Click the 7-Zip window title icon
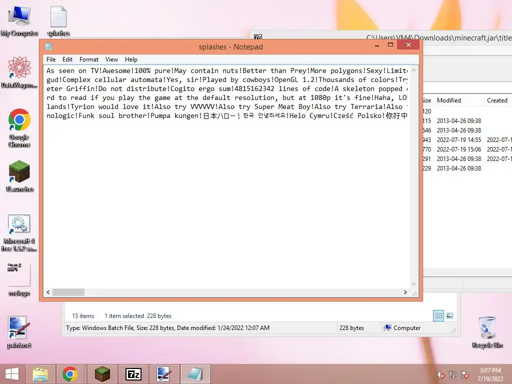 (258, 37)
